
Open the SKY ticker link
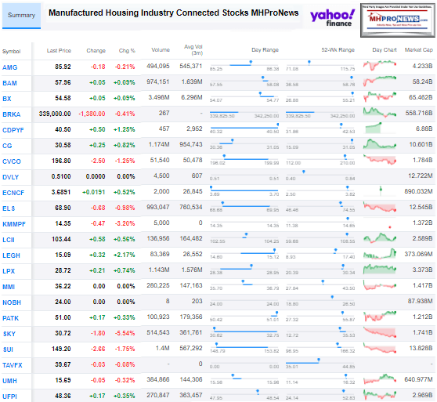coord(9,334)
